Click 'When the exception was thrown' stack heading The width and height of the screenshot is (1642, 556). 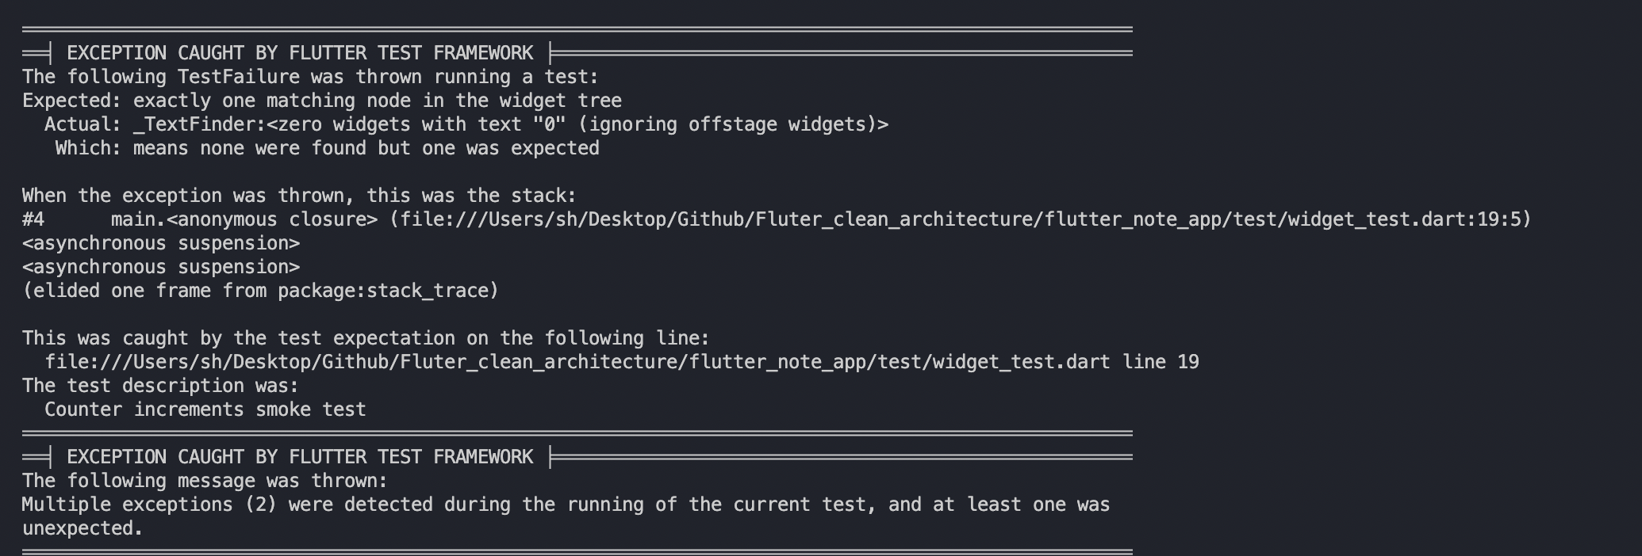point(299,196)
